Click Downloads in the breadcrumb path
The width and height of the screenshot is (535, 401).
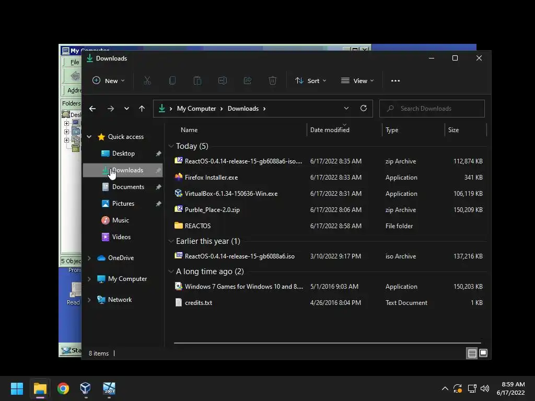(x=243, y=109)
